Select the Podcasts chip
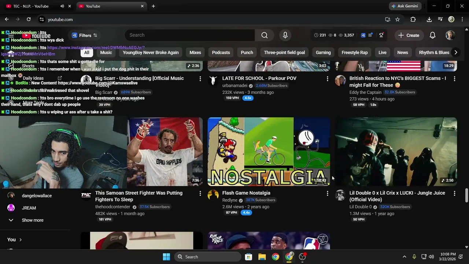469x264 pixels. click(221, 52)
